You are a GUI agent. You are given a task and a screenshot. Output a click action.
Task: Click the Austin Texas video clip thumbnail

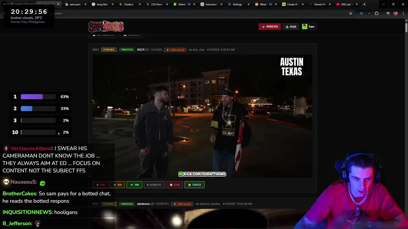pyautogui.click(x=202, y=116)
